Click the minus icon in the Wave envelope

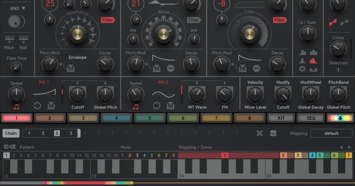click(170, 68)
